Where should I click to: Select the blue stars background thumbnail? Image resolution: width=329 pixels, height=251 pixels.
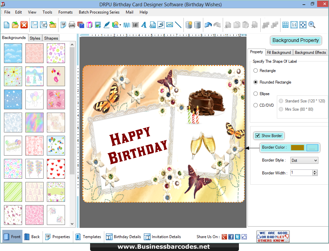13,99
